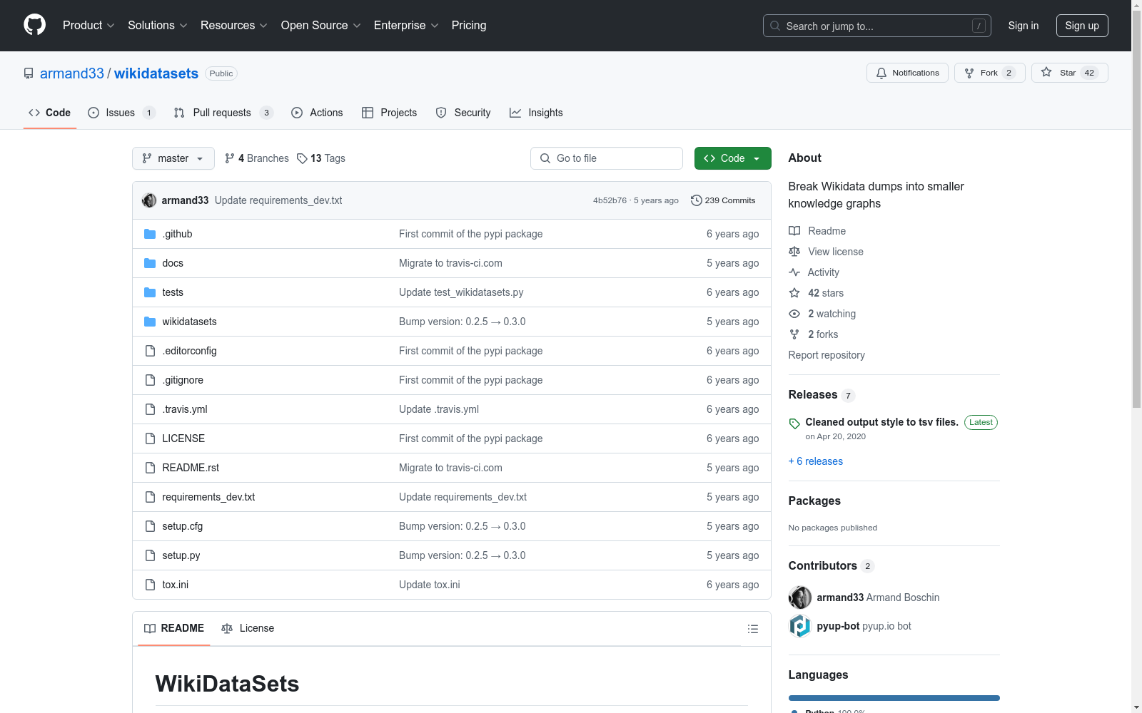Open the Resources dropdown
Viewport: 1142px width, 713px height.
click(234, 26)
